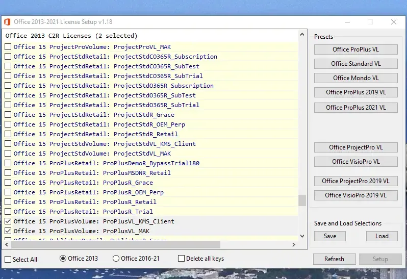Tick ProjectStdVL_MAK checkbox
This screenshot has height=279, width=407.
(x=8, y=154)
